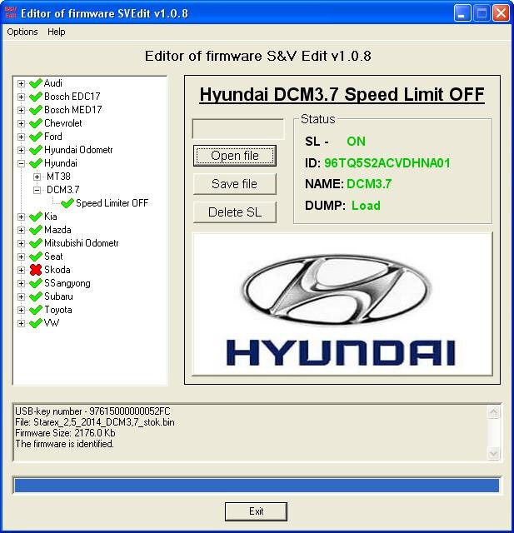Expand the Ford tree node
The height and width of the screenshot is (533, 514).
tap(21, 137)
